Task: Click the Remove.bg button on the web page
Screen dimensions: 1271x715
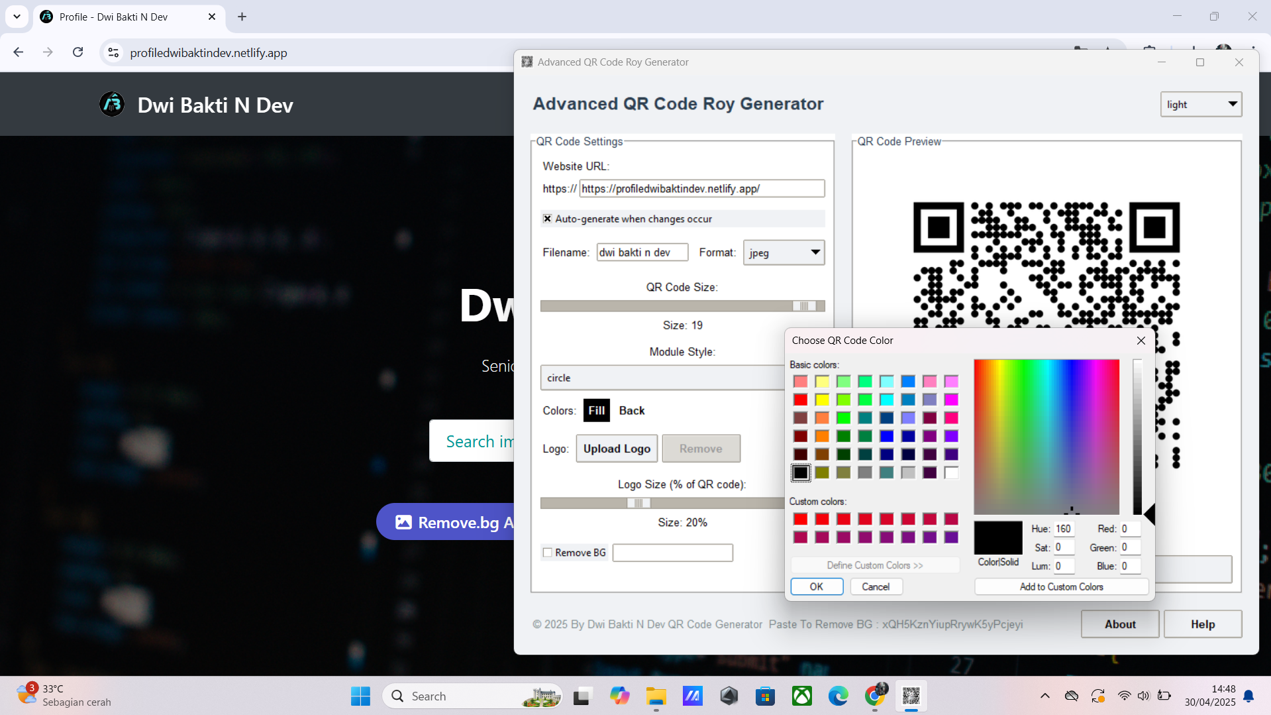Action: click(x=445, y=522)
